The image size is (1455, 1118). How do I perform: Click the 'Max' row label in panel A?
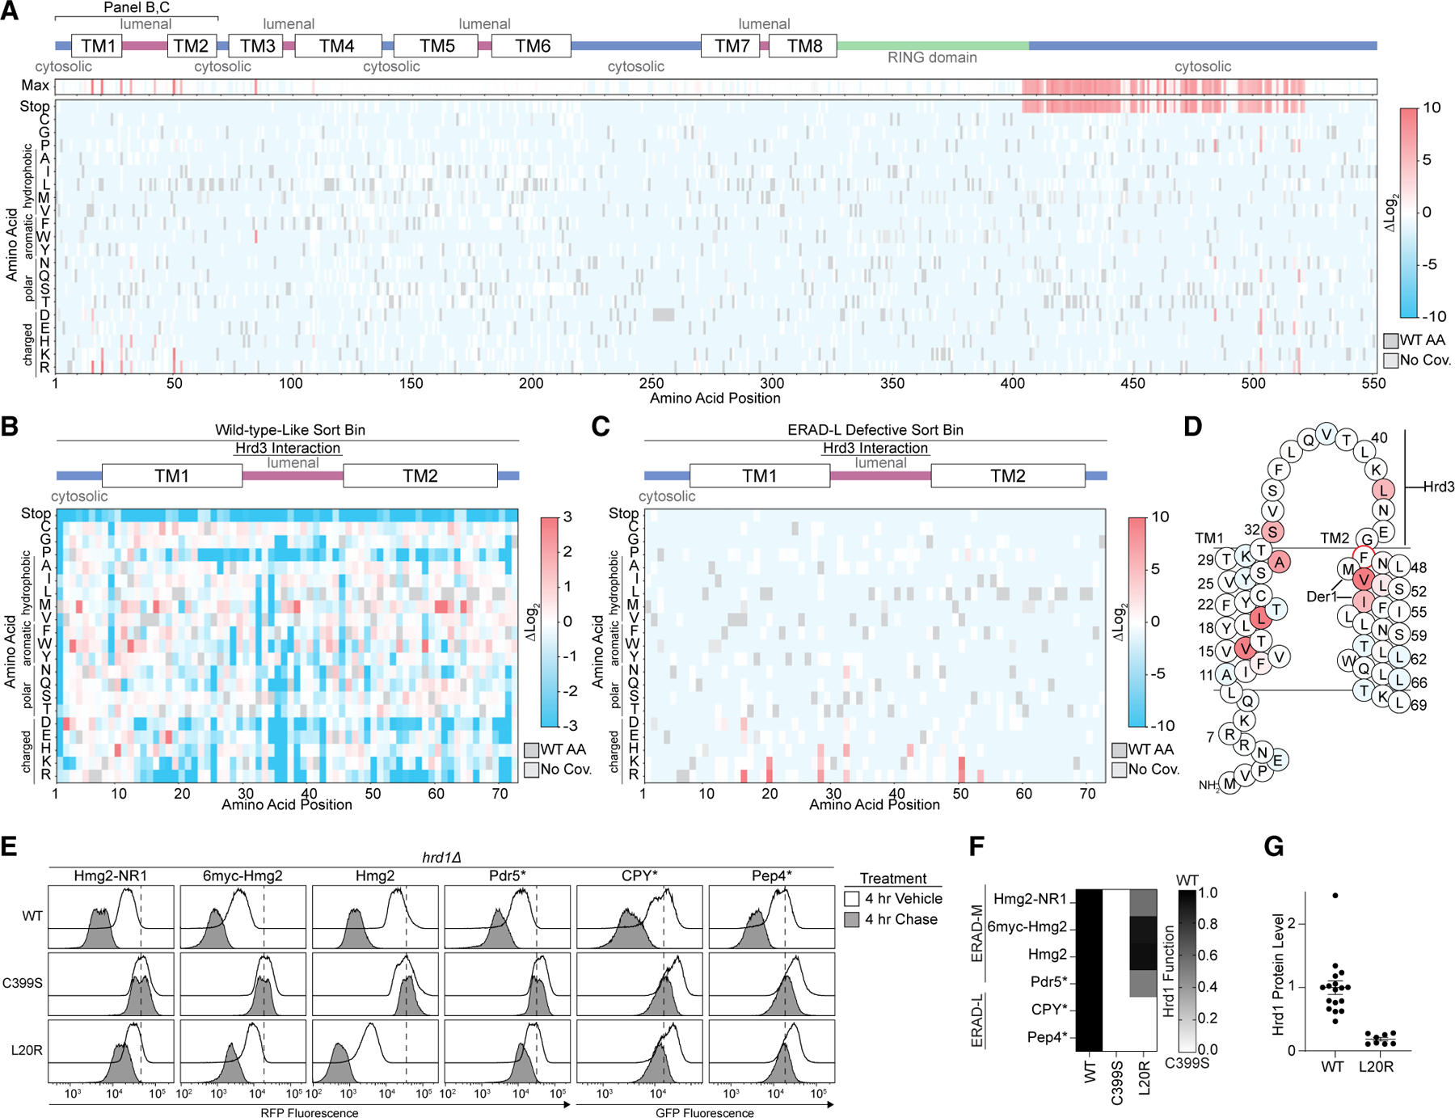(x=36, y=86)
